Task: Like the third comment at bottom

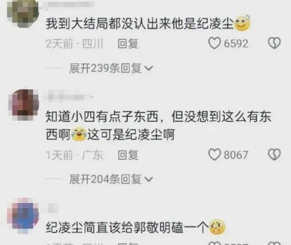Action: point(214,244)
